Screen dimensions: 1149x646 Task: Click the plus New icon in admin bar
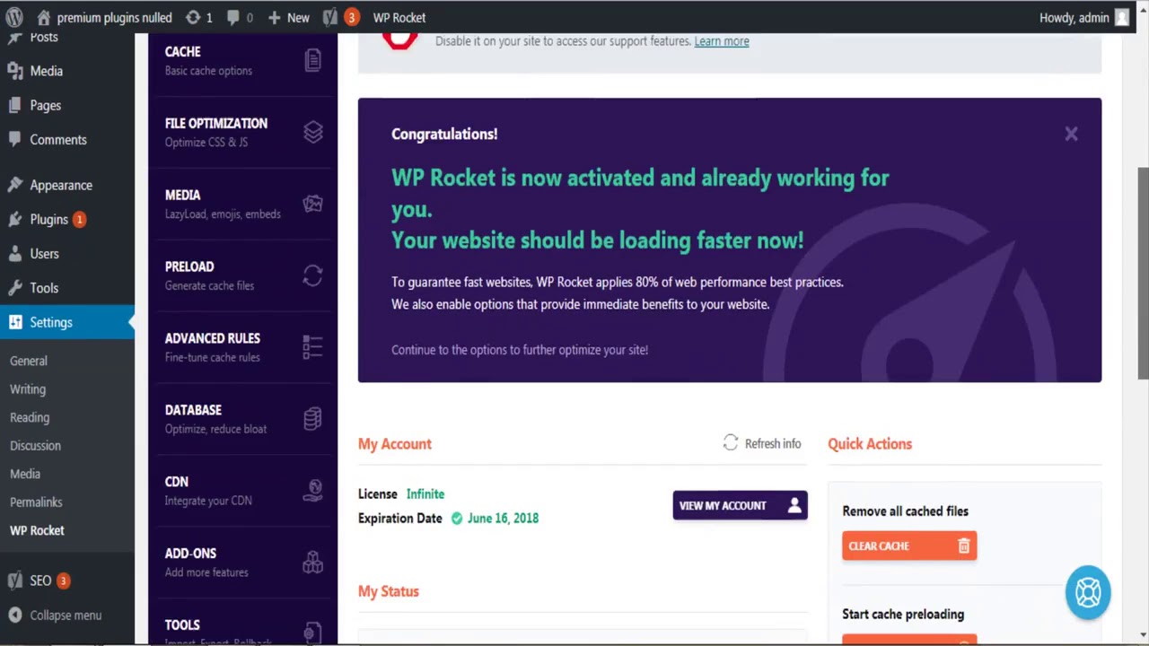(x=275, y=17)
